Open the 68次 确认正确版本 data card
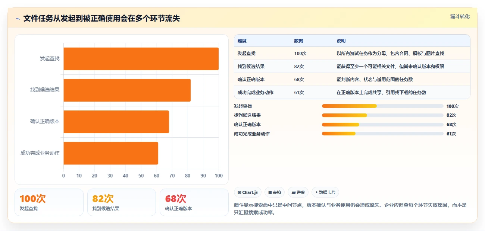 tap(194, 202)
